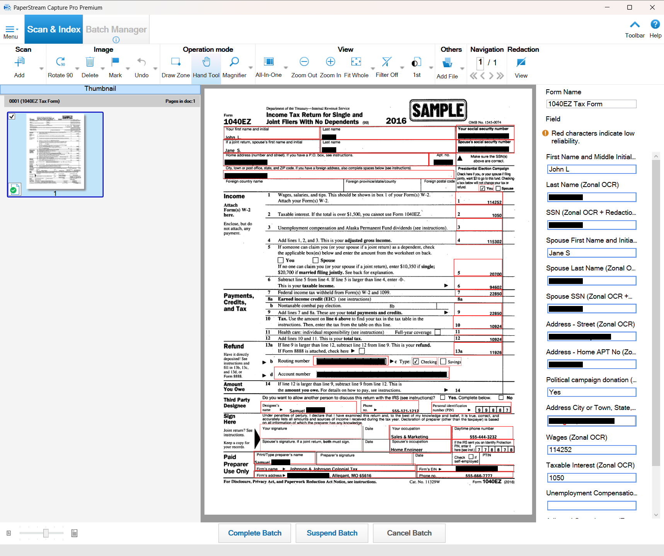This screenshot has height=556, width=664.
Task: Expand the Filter Off dropdown arrow
Action: tap(402, 68)
